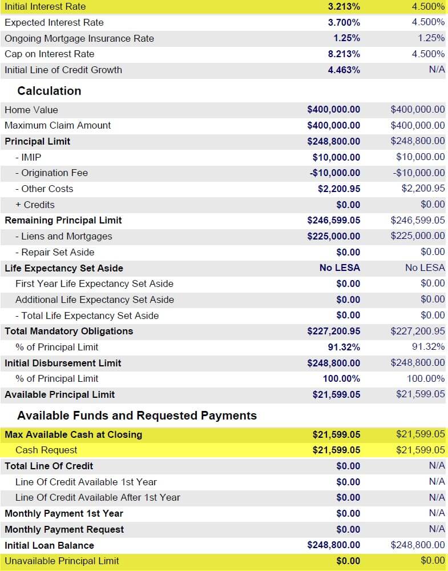
Task: Select the "Home Value" row label
Action: pos(31,110)
